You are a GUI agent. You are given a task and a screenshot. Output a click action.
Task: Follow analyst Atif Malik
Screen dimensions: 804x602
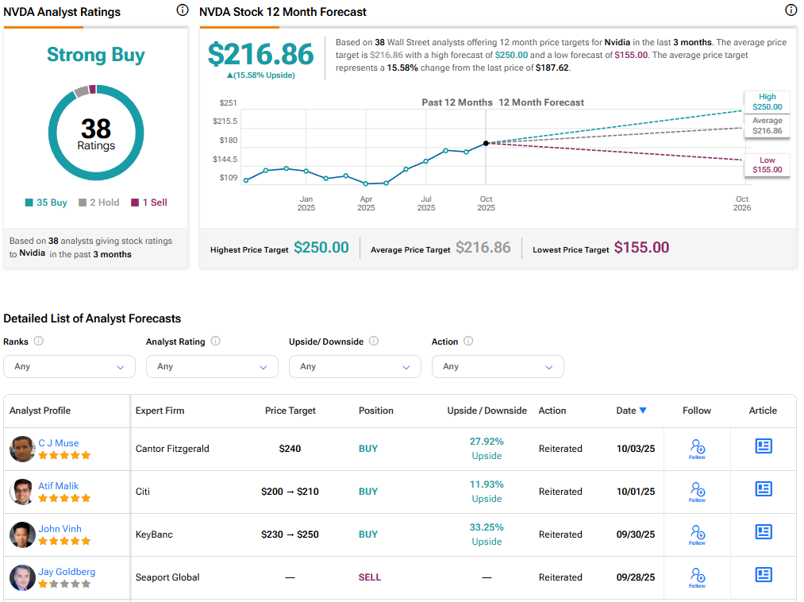point(697,491)
